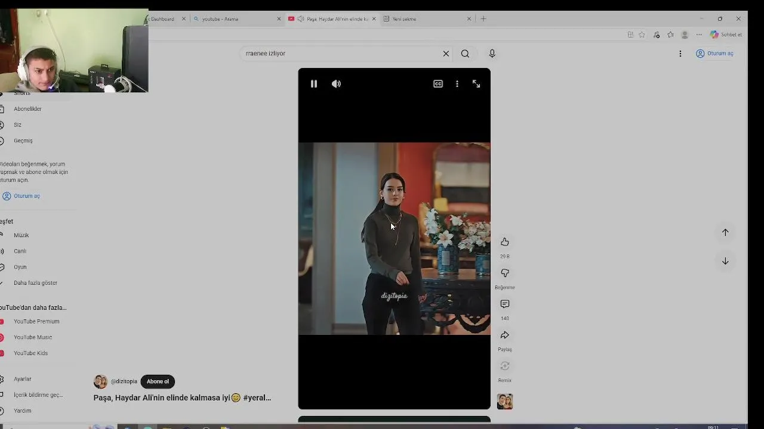Share the Short via Paylaş icon
764x429 pixels.
[505, 335]
